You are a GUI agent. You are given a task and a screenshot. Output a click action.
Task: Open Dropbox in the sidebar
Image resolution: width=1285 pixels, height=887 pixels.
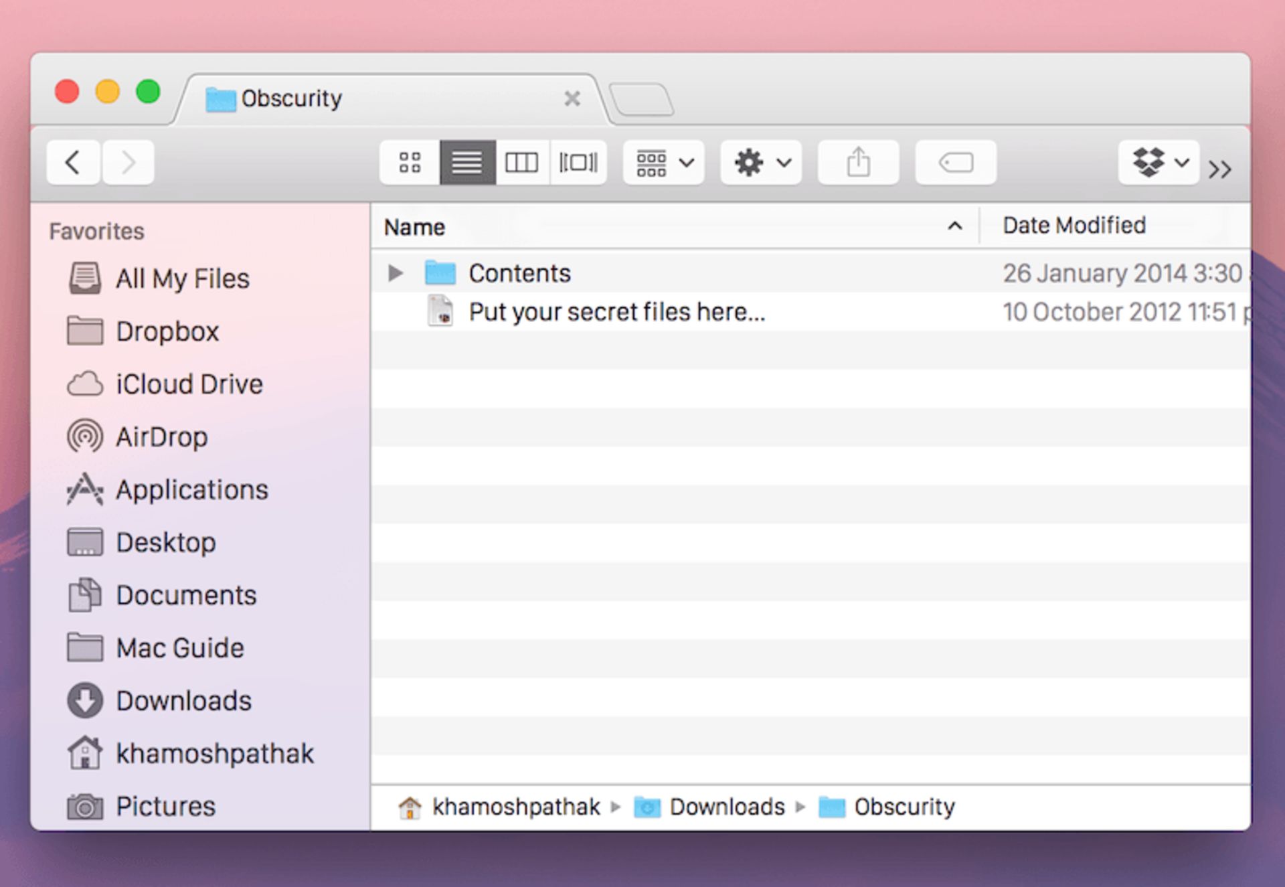(x=167, y=331)
